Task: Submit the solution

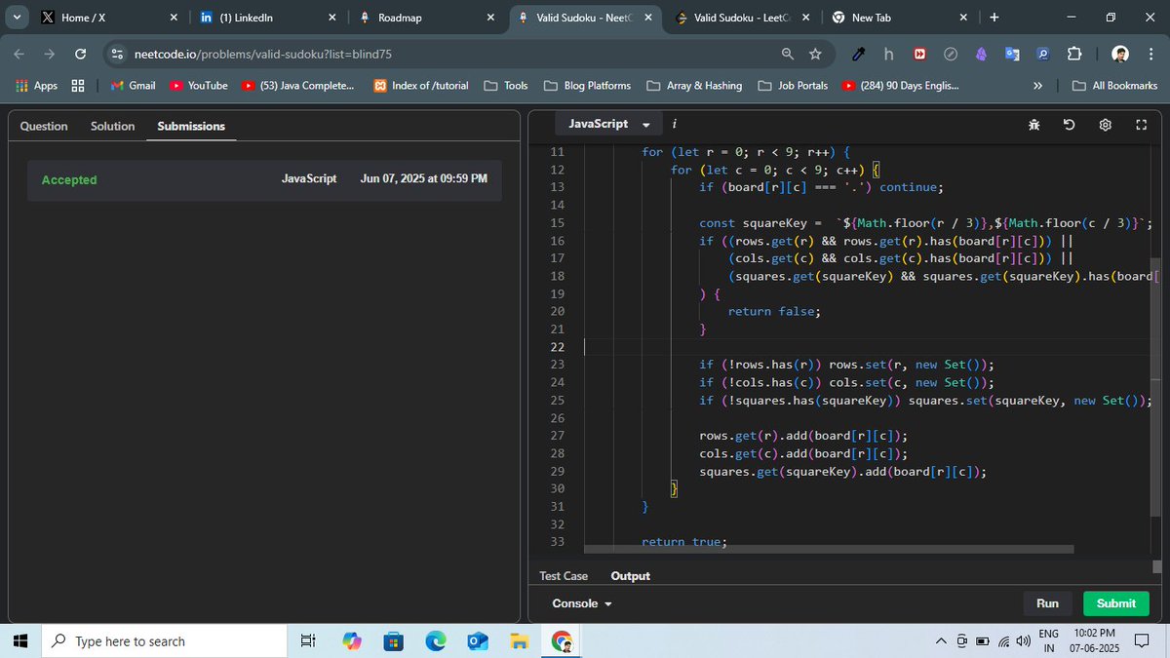Action: (1115, 603)
